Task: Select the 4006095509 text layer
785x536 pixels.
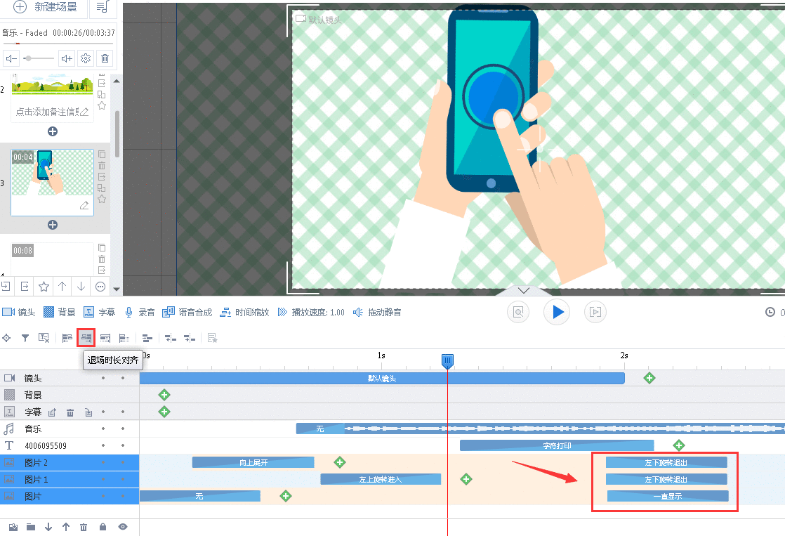Action: pyautogui.click(x=46, y=445)
